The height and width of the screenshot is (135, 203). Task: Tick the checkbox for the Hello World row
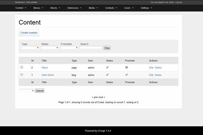click(x=22, y=75)
